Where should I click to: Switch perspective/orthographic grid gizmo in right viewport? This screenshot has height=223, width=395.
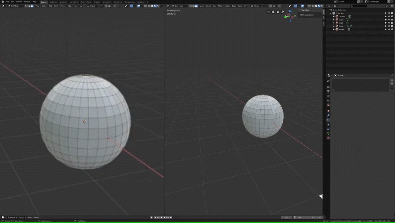(268, 12)
